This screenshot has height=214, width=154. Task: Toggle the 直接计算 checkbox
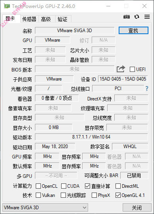[87, 186]
